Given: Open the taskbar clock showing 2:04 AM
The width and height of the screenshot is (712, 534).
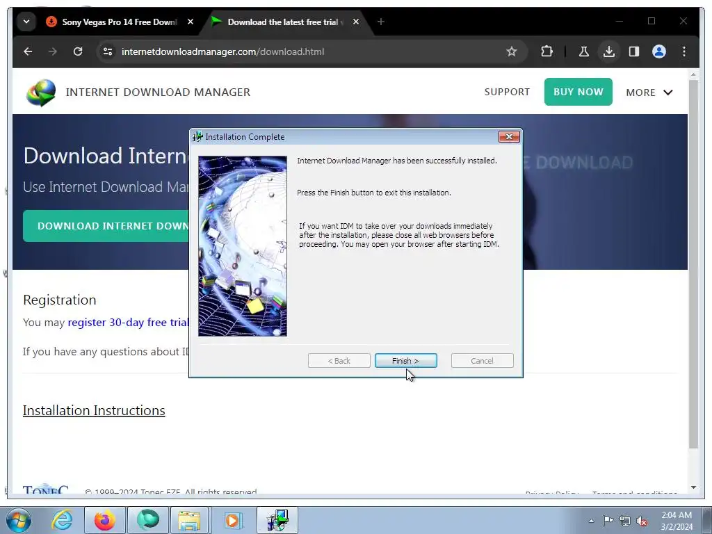Looking at the screenshot, I should (676, 521).
